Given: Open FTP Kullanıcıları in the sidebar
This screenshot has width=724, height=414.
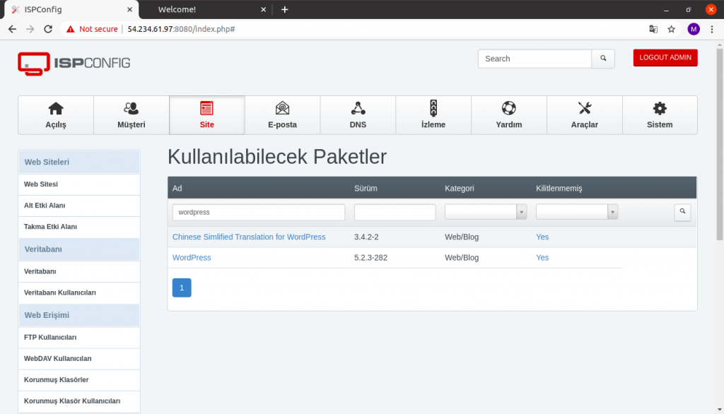Looking at the screenshot, I should point(79,338).
